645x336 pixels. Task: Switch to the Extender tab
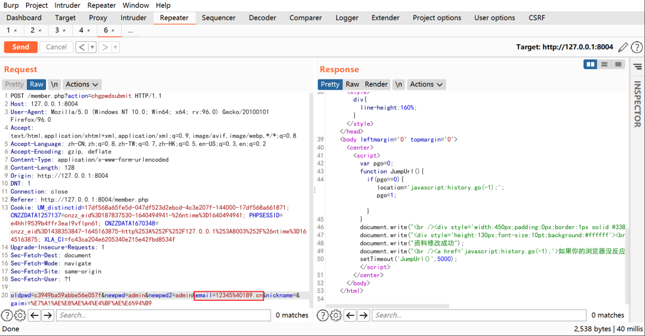coord(385,18)
